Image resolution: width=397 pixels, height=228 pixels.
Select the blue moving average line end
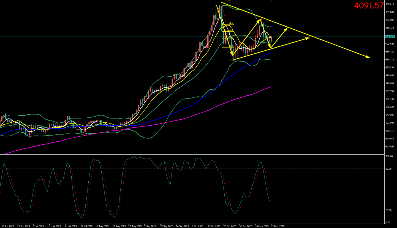tap(271, 53)
